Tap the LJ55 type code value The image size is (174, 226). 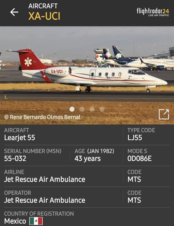[135, 138]
